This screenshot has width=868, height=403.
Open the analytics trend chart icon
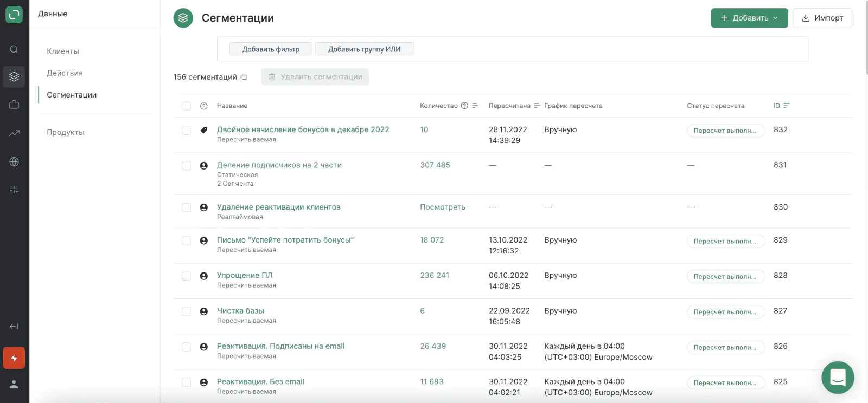(14, 133)
